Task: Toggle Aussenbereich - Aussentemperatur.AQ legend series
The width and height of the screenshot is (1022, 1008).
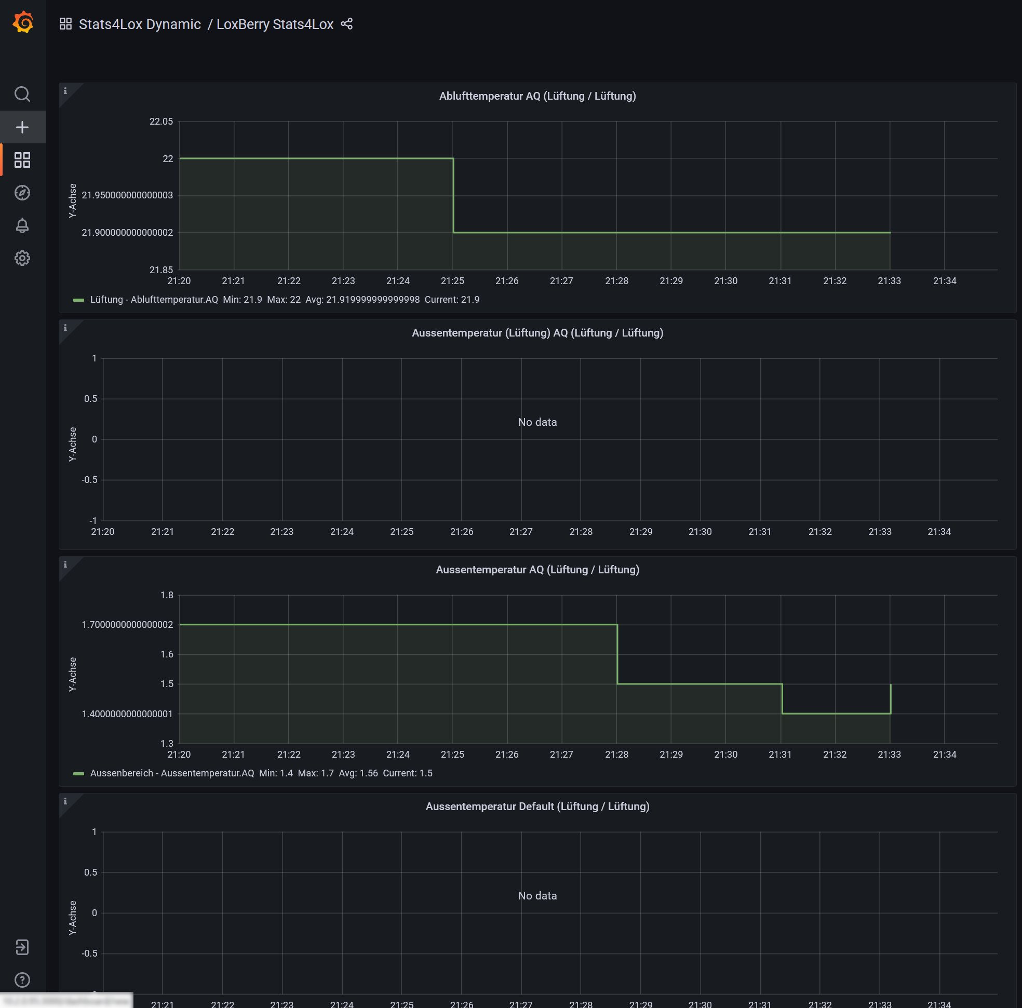Action: point(172,773)
